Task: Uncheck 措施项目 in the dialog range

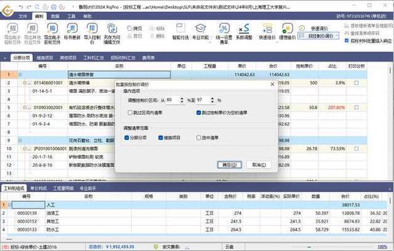Action: [x=161, y=137]
